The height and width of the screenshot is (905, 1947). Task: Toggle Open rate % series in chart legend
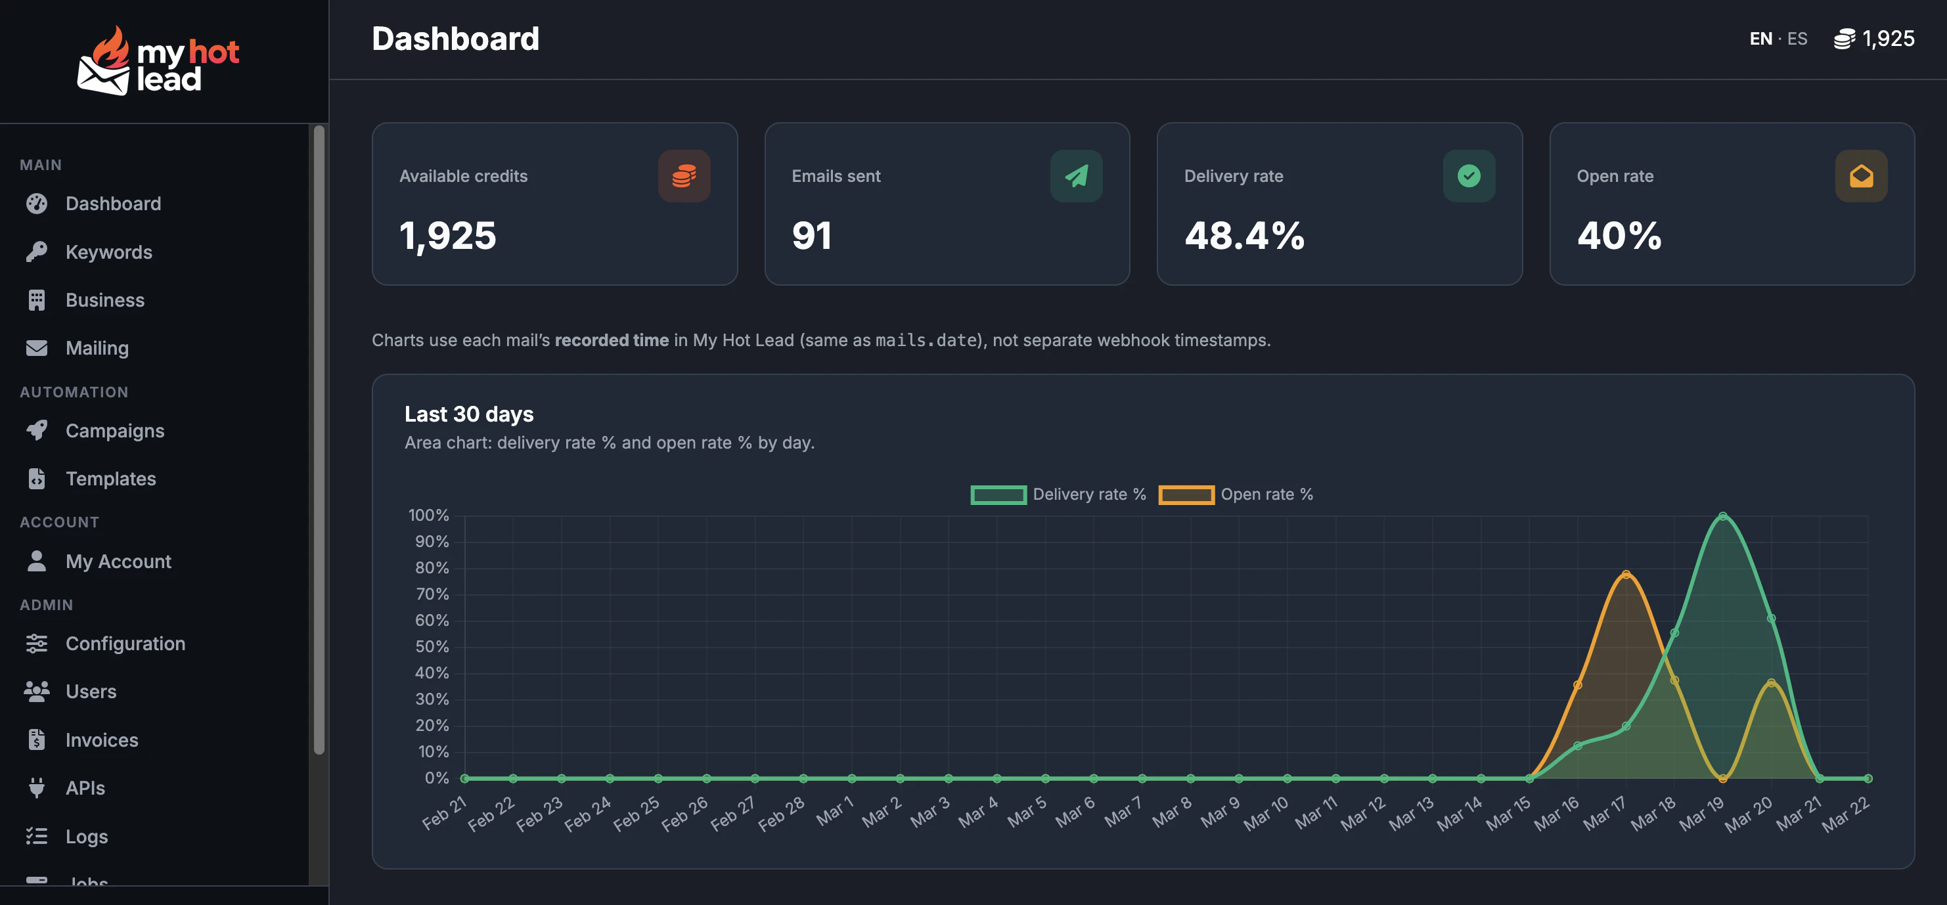[1236, 494]
